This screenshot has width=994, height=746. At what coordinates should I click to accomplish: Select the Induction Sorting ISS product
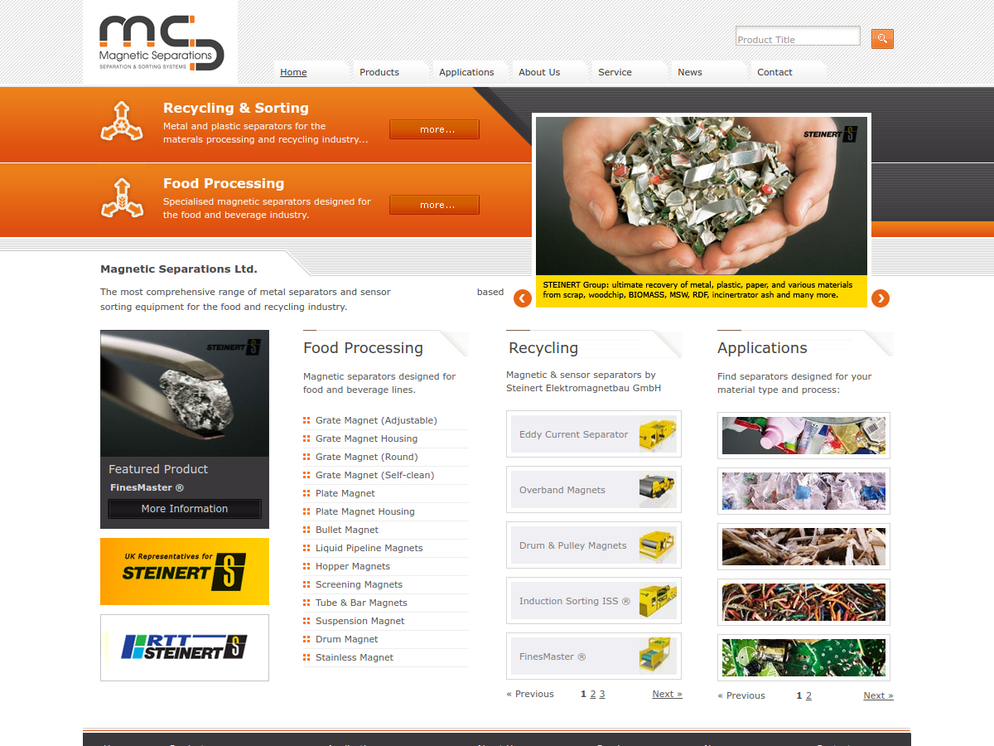click(x=593, y=601)
